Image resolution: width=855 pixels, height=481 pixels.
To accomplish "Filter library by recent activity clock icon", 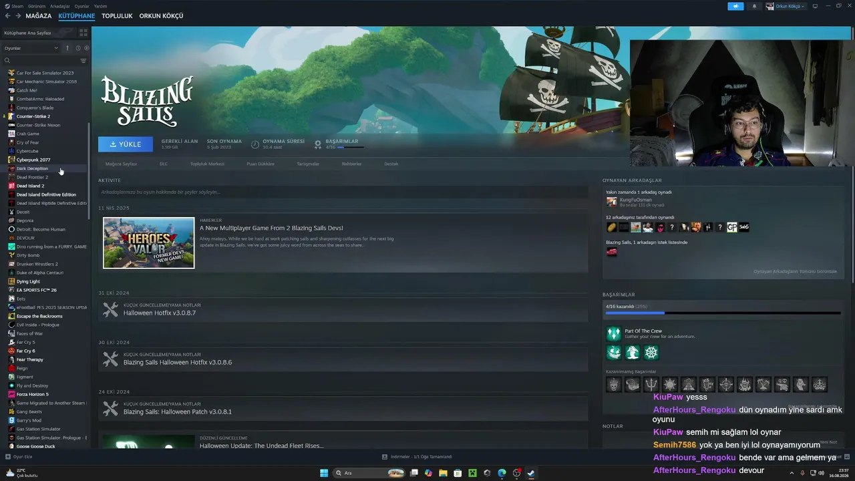I will (77, 48).
